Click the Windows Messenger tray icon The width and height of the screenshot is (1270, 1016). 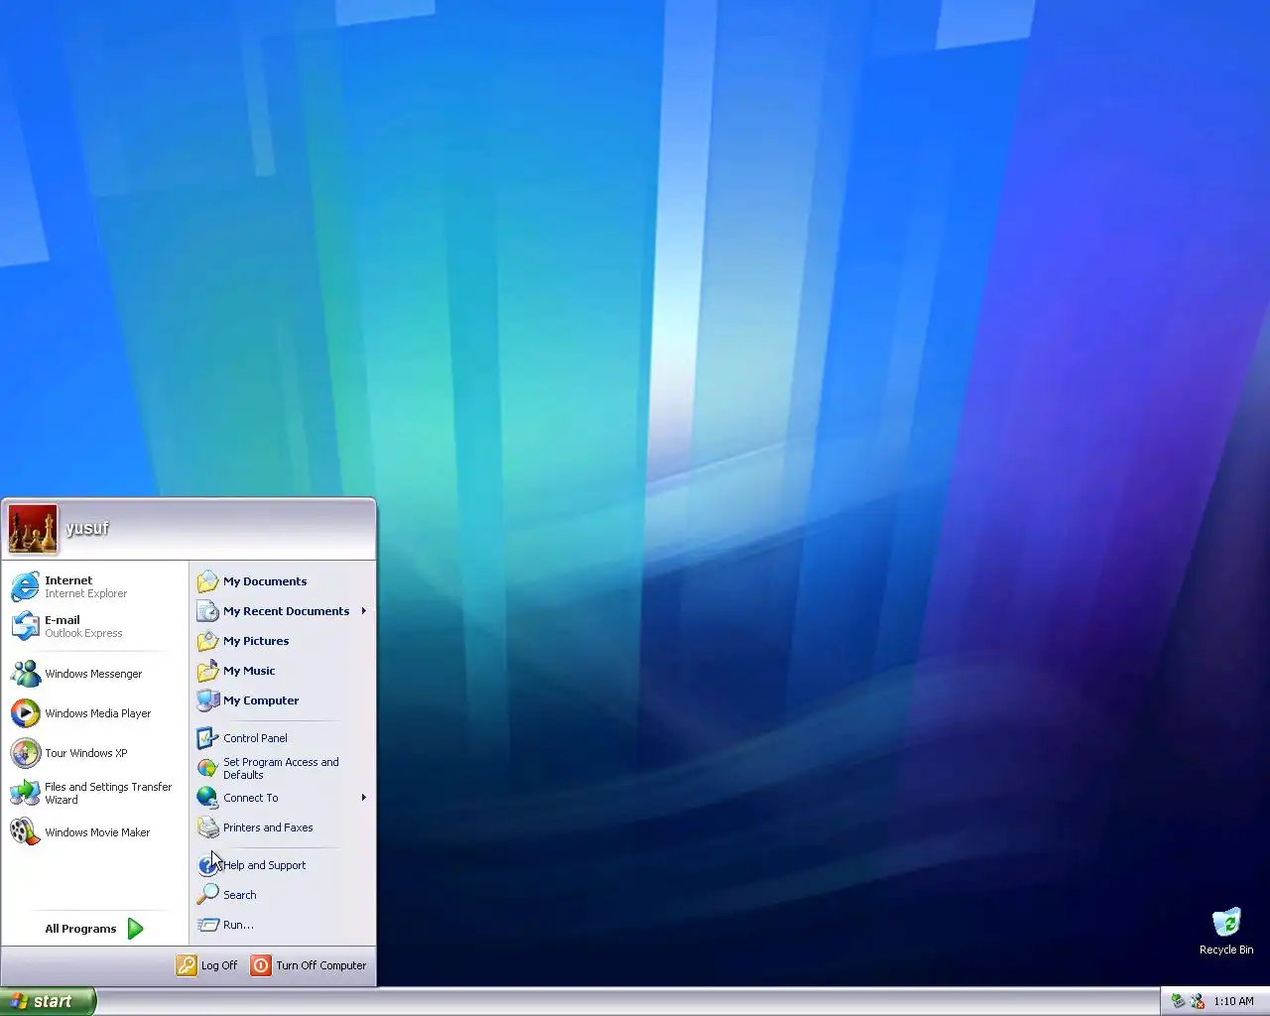[1198, 1001]
